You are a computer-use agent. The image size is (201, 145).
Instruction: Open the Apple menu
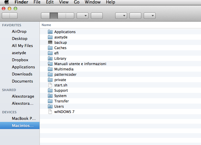tap(7, 2)
